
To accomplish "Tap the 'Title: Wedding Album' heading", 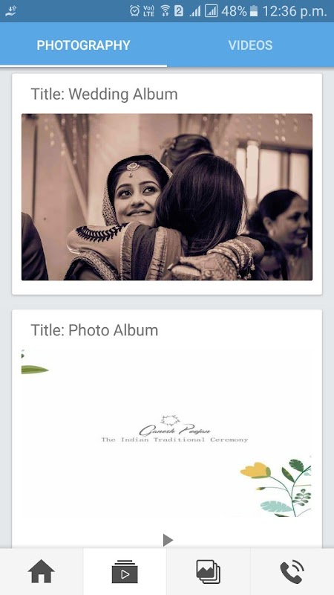I will pos(104,94).
